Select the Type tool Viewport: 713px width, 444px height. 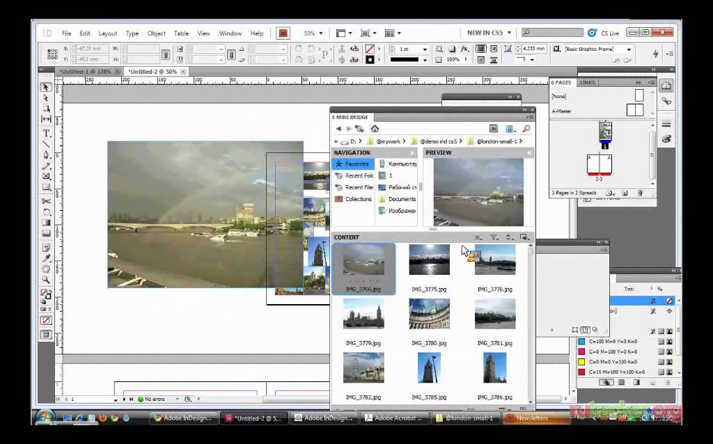(x=46, y=133)
